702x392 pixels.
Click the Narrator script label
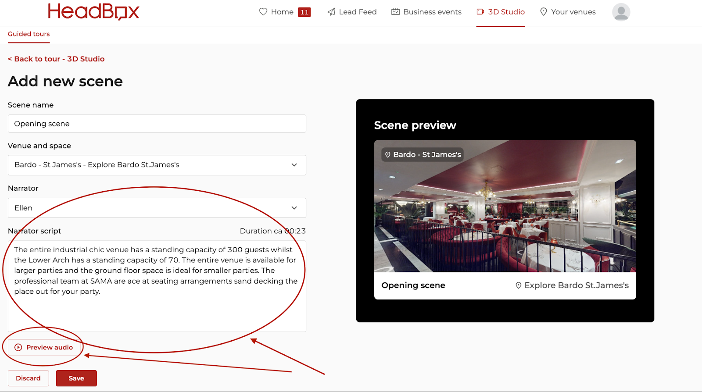pyautogui.click(x=34, y=231)
